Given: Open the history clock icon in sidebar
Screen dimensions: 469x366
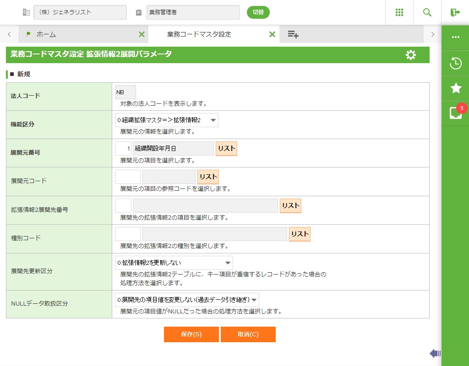Looking at the screenshot, I should point(455,63).
